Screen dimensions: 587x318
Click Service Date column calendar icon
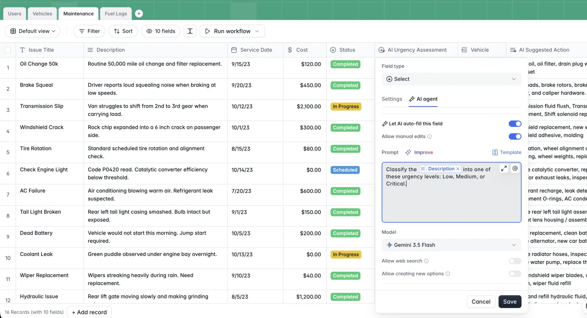[x=234, y=50]
